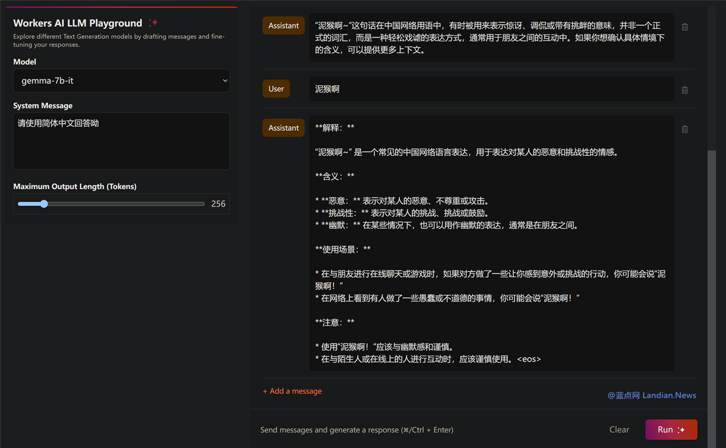Toggle the role of the top Assistant message
This screenshot has height=448, width=726.
tap(284, 25)
